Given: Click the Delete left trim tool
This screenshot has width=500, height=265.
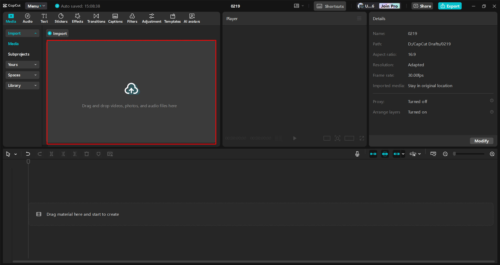Looking at the screenshot, I should (63, 154).
